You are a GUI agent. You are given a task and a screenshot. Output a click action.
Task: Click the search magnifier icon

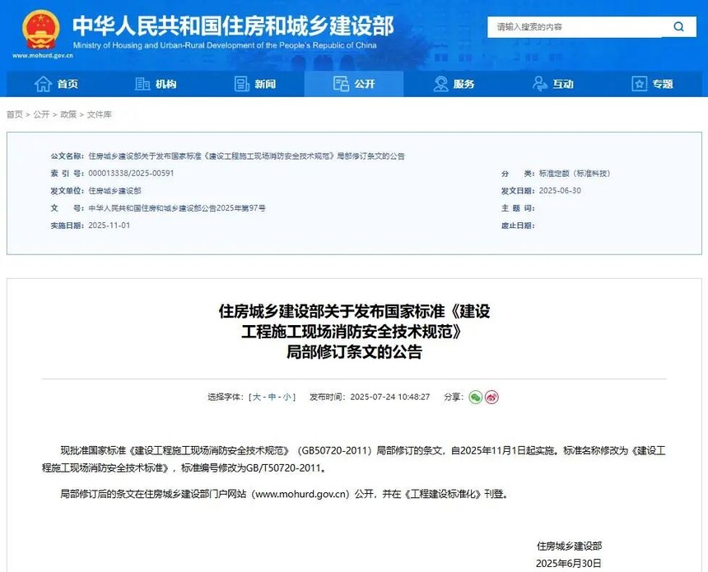click(x=678, y=27)
